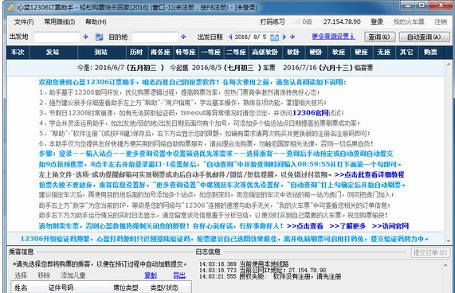Click the 复制 link in passenger panel
The image size is (455, 293).
point(151,275)
